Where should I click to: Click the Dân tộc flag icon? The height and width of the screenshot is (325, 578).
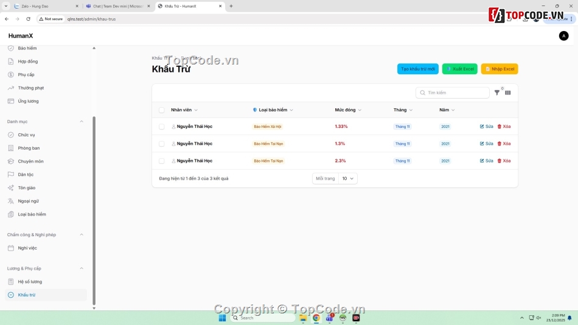(11, 175)
